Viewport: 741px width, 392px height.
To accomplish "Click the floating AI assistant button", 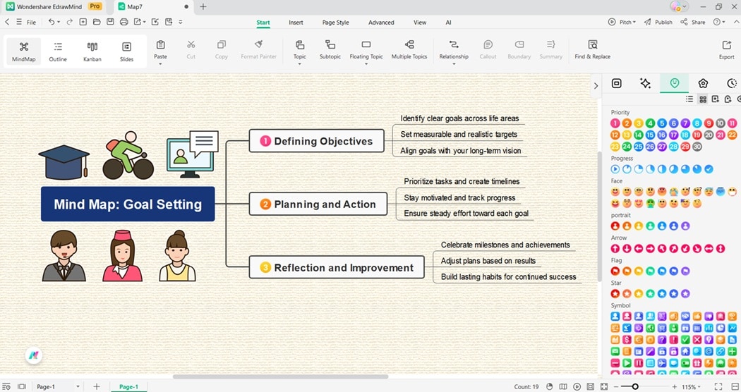I will tap(34, 355).
